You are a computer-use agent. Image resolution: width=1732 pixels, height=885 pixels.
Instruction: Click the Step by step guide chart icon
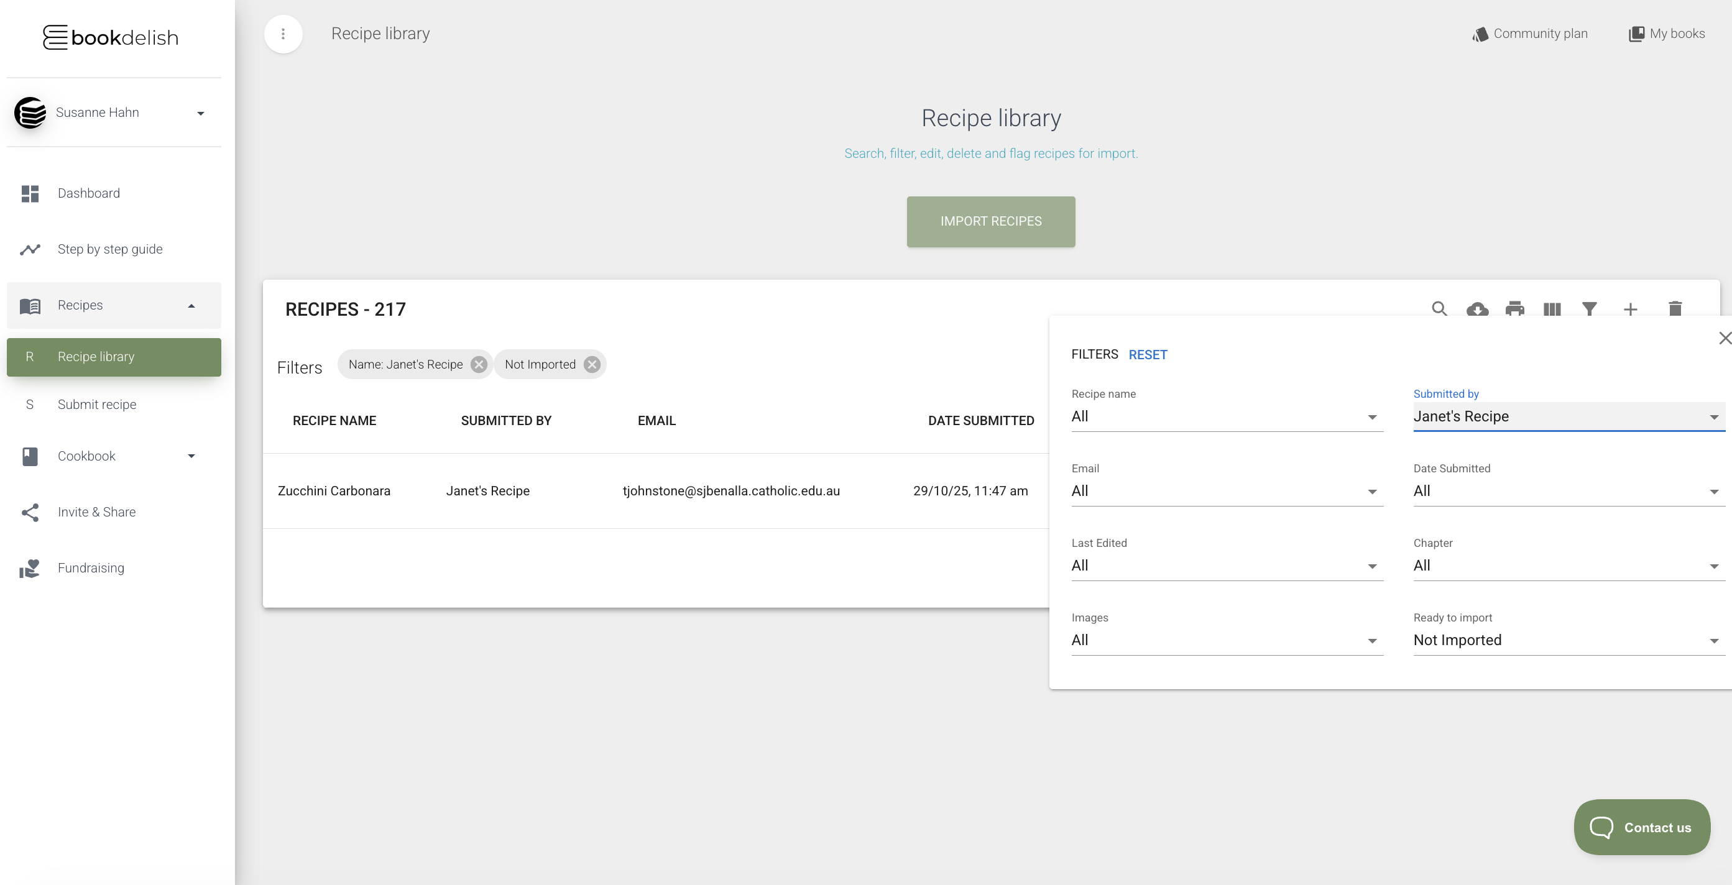(30, 249)
